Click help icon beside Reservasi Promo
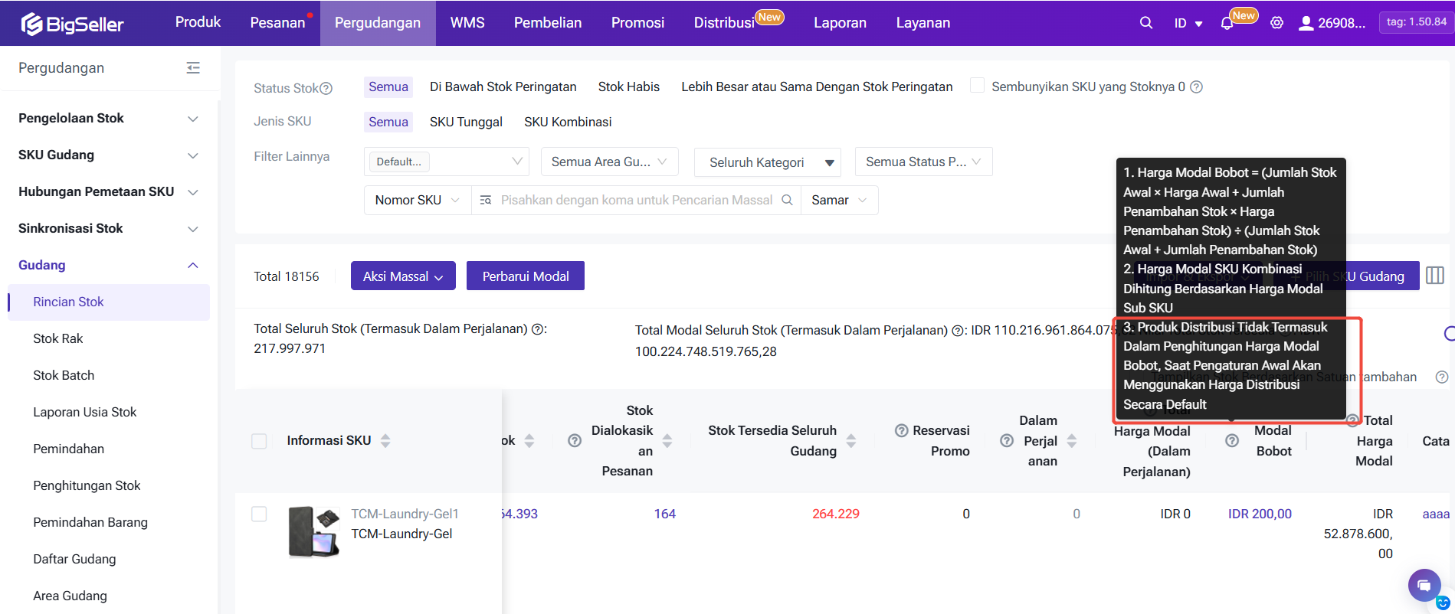This screenshot has height=614, width=1455. [902, 431]
